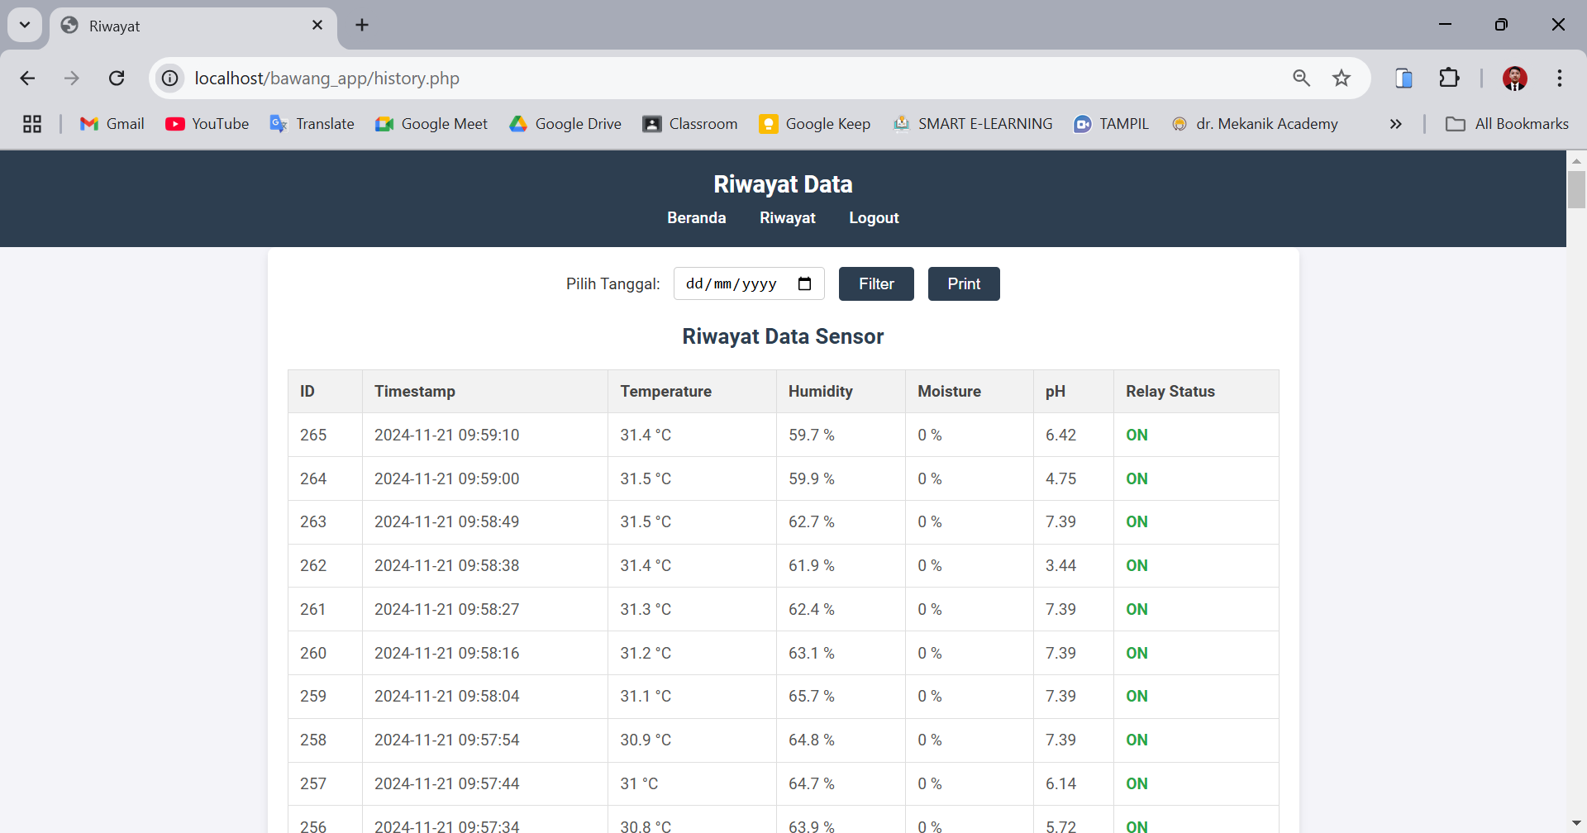Open the Classroom bookmark
Screen dimensions: 1587x833
pyautogui.click(x=690, y=124)
